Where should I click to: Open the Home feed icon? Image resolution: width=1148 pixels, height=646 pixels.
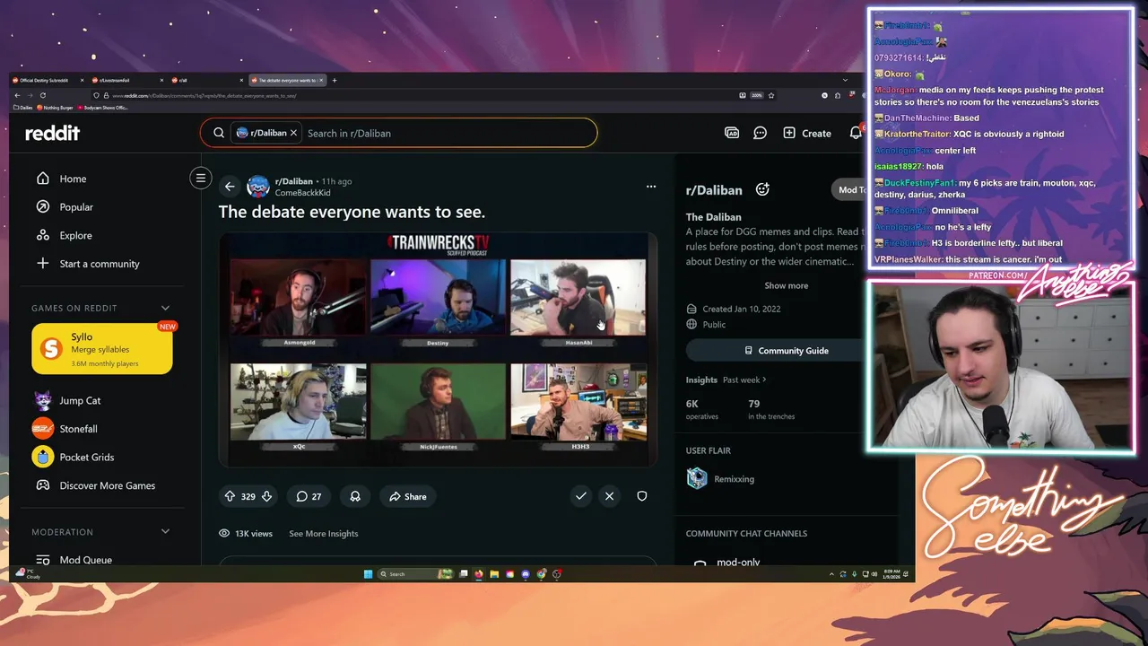[x=42, y=179]
